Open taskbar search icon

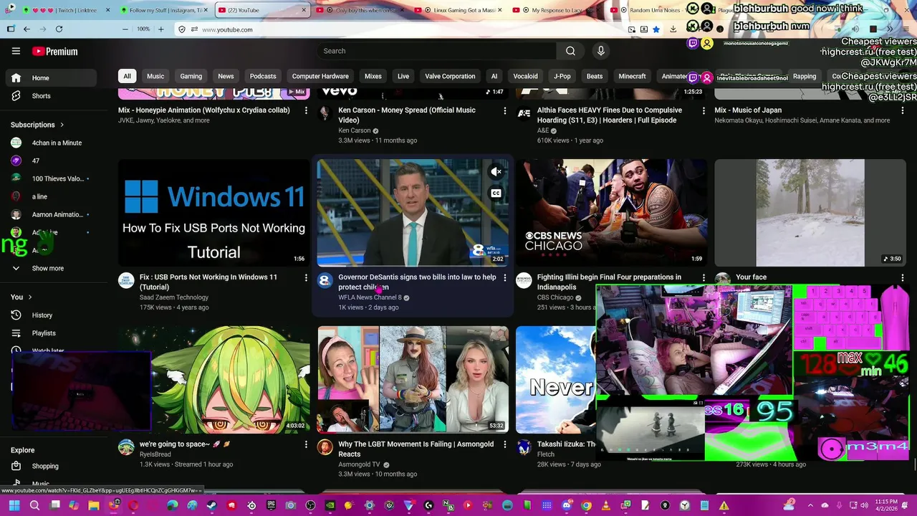tap(34, 505)
